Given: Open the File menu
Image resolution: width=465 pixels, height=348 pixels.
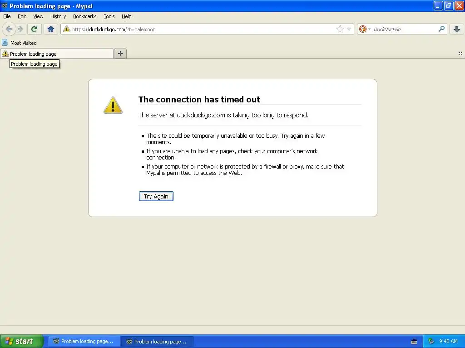Looking at the screenshot, I should click(7, 16).
